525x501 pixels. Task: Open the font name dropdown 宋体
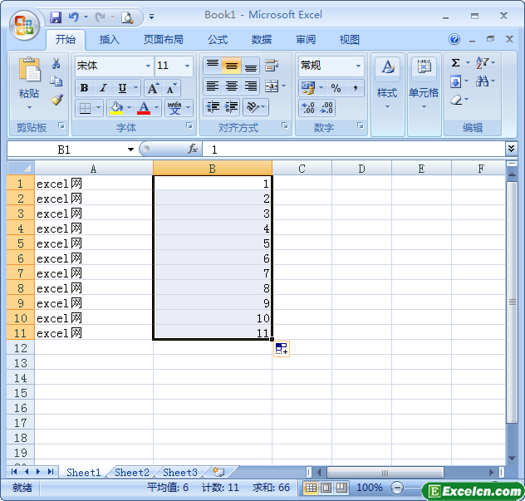pos(148,66)
